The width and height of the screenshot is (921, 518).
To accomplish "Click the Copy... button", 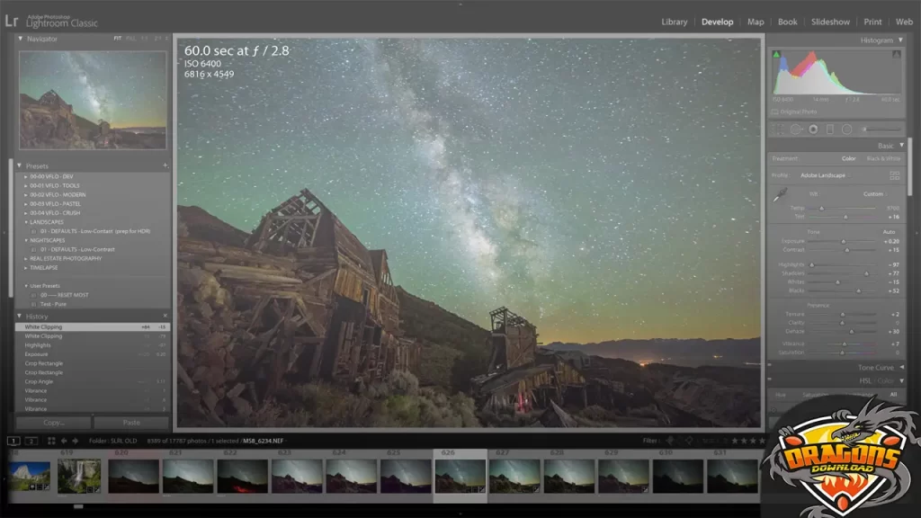I will (x=53, y=422).
